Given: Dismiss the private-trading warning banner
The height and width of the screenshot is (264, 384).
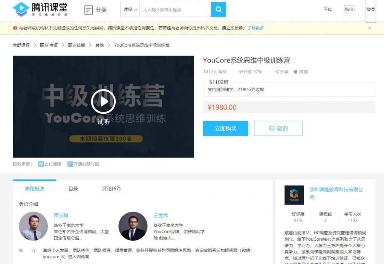Looking at the screenshot, I should click(370, 28).
